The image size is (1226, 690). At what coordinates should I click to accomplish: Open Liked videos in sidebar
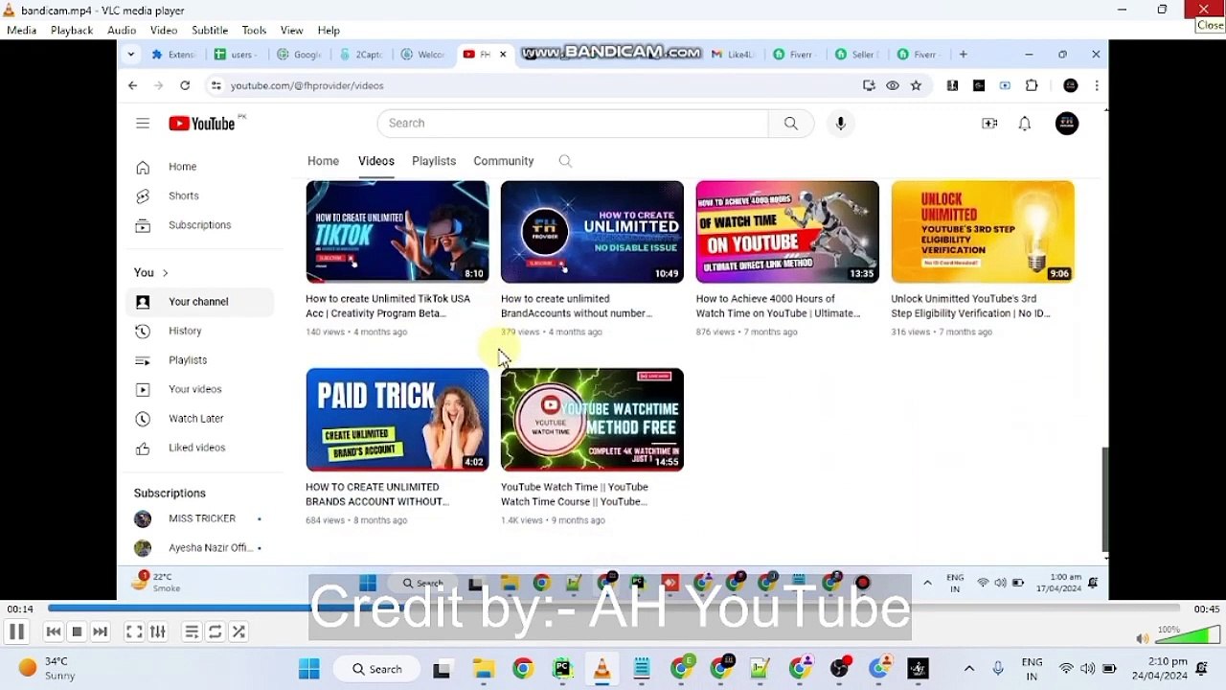199,448
